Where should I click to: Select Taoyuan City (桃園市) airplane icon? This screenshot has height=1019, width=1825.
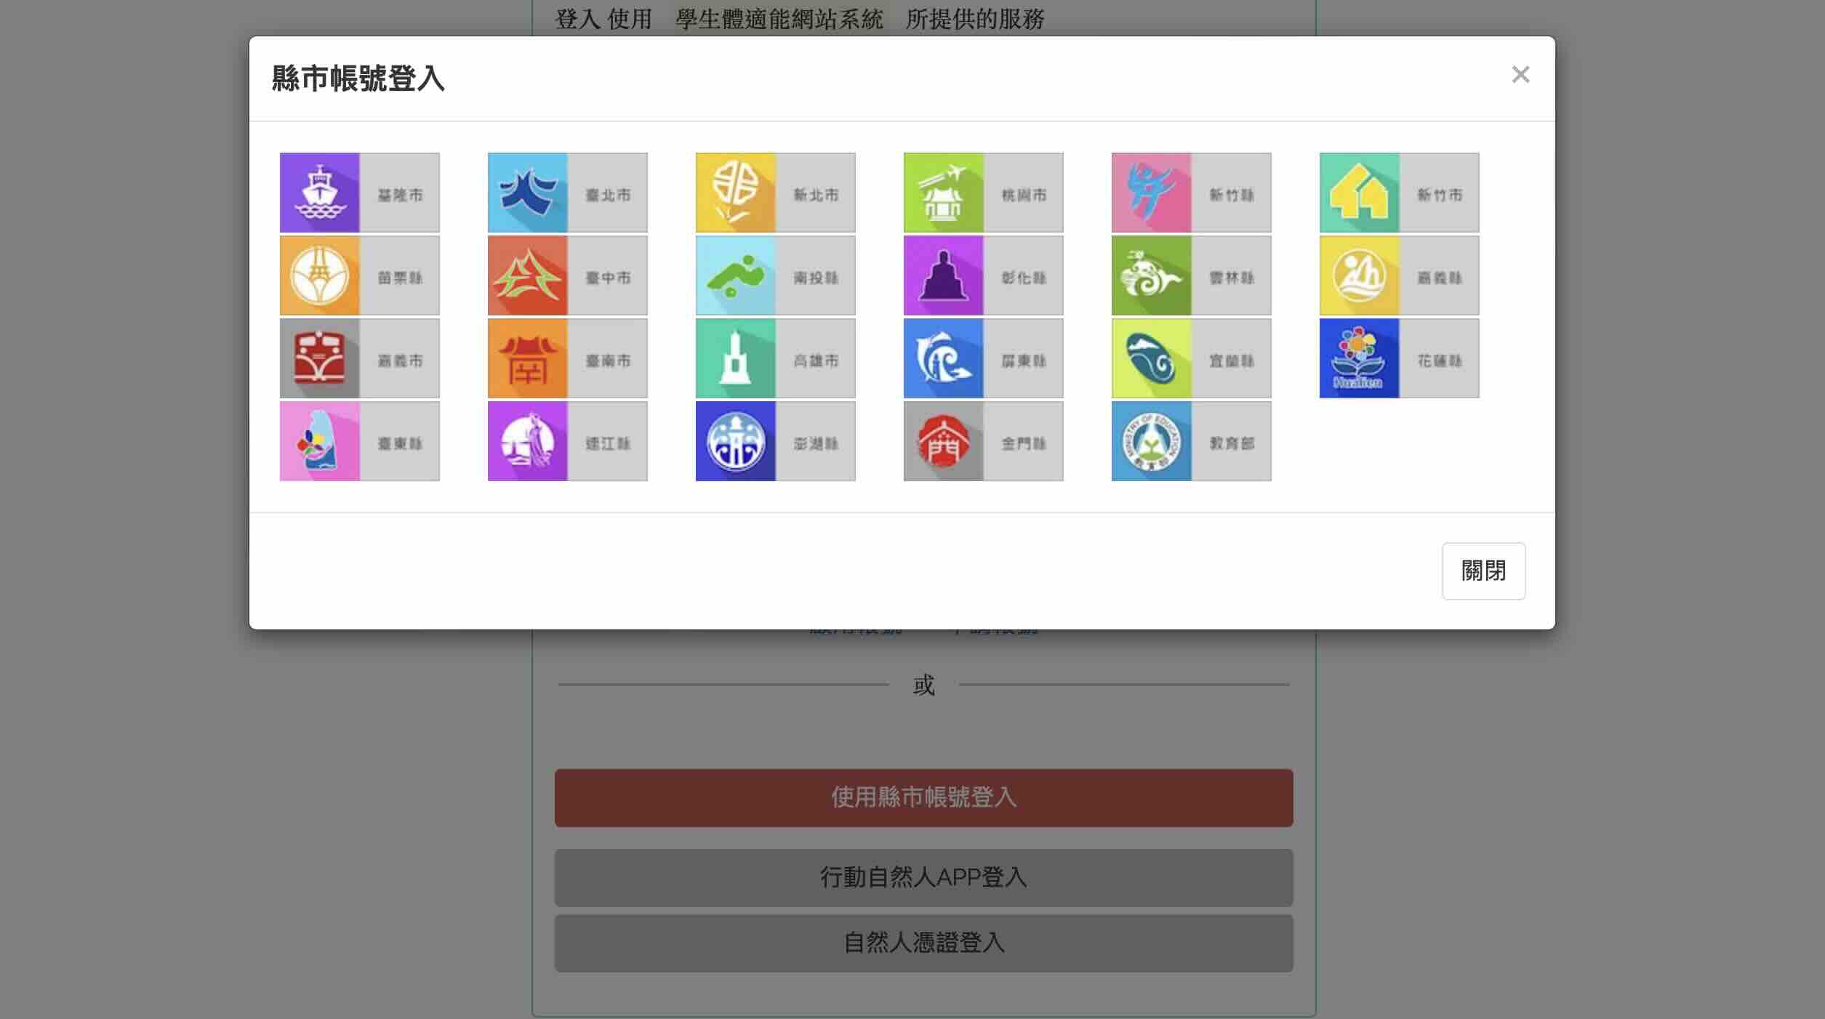pos(944,193)
